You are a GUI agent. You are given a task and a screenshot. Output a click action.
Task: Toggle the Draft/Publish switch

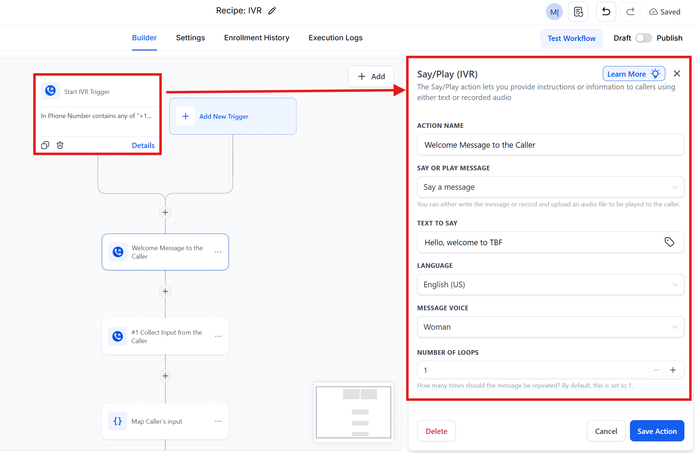coord(643,38)
